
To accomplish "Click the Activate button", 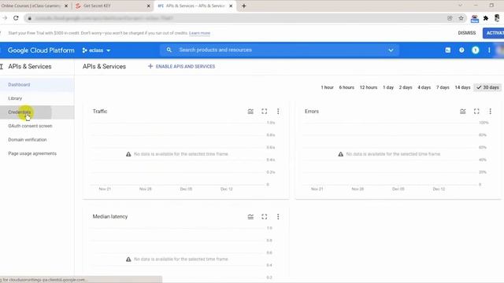I will (x=494, y=33).
